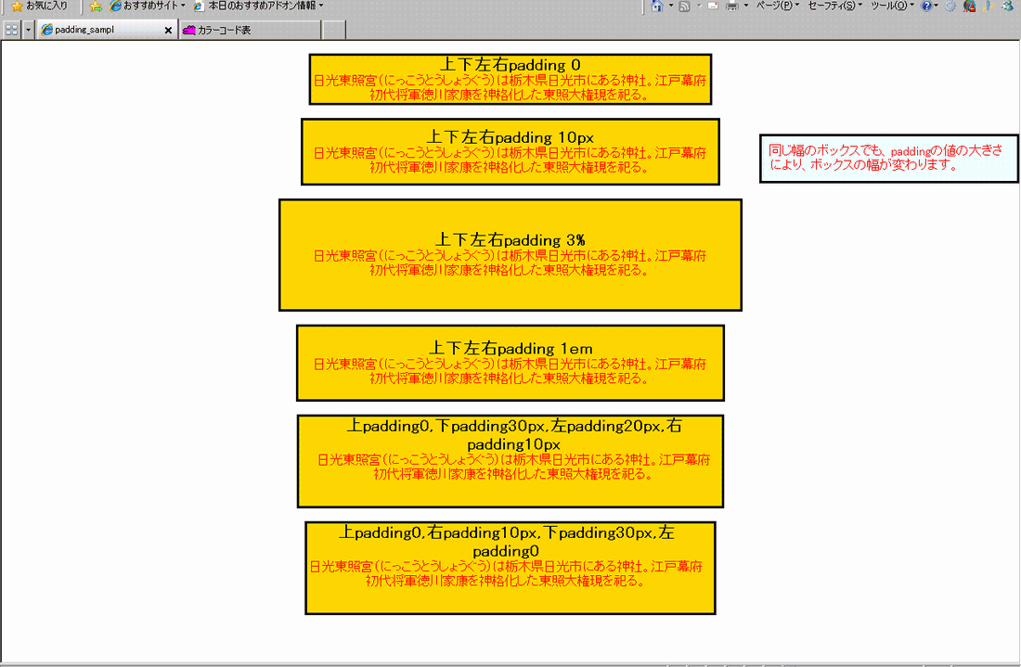This screenshot has width=1021, height=667.
Task: Click the Read Mail envelope icon
Action: 713,6
